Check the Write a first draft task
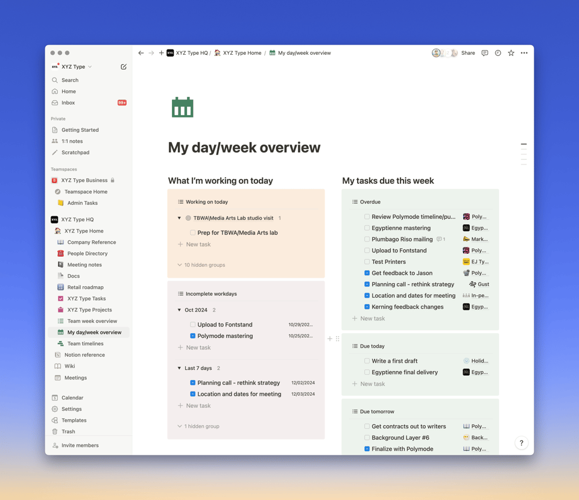 point(366,360)
